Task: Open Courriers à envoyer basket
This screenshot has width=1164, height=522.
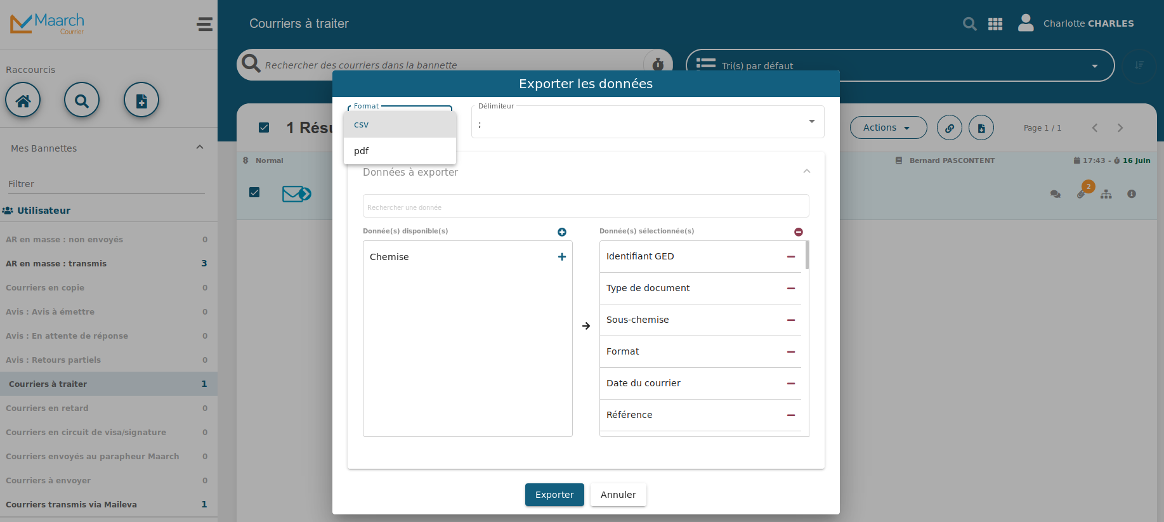Action: pyautogui.click(x=108, y=480)
